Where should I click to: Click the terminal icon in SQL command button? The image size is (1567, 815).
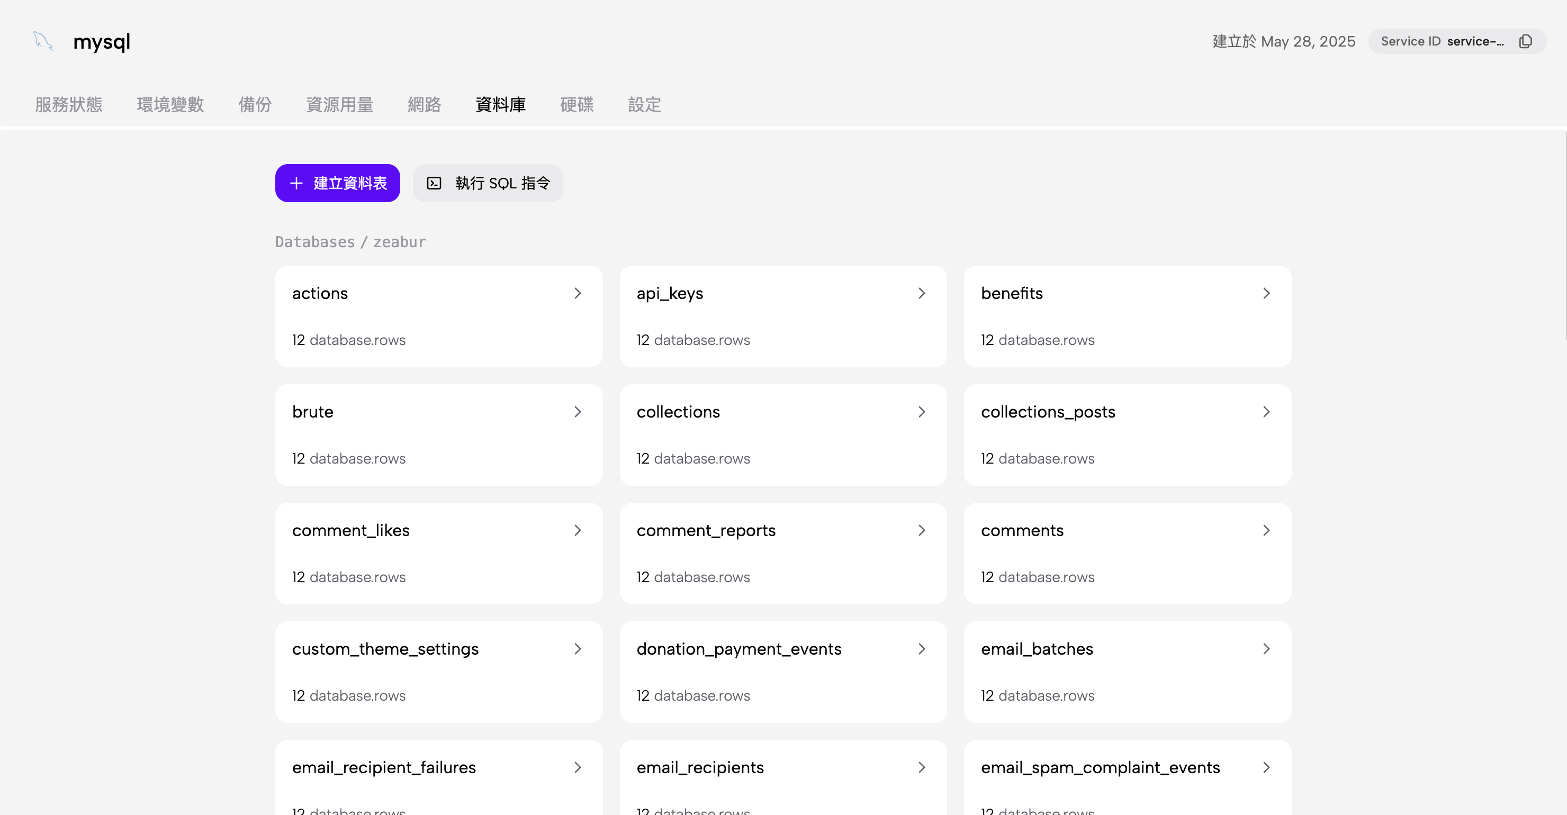434,183
